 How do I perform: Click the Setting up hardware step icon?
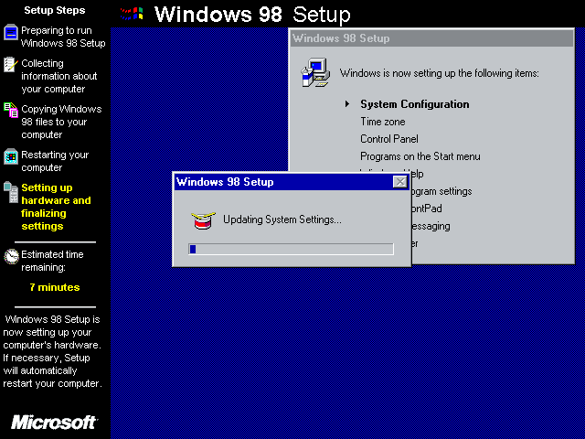point(11,192)
